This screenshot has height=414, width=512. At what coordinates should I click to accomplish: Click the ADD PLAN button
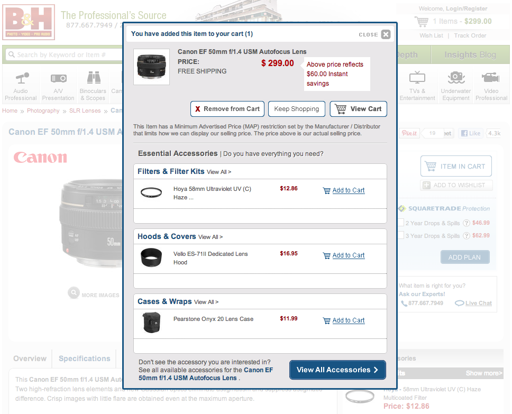pos(465,257)
